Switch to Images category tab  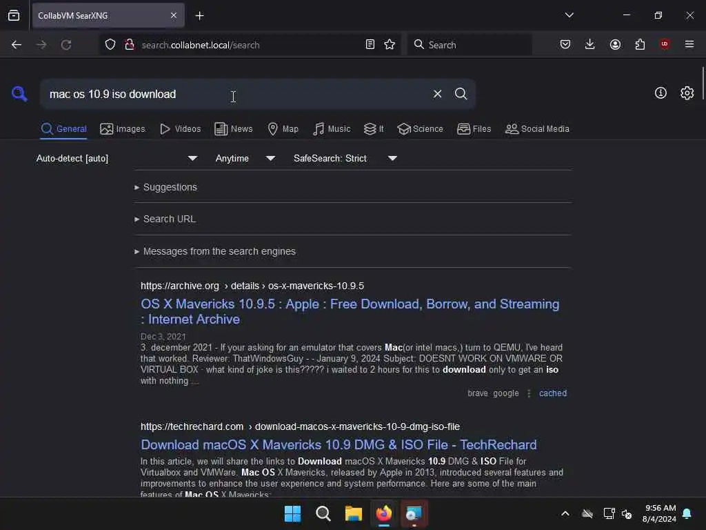123,129
